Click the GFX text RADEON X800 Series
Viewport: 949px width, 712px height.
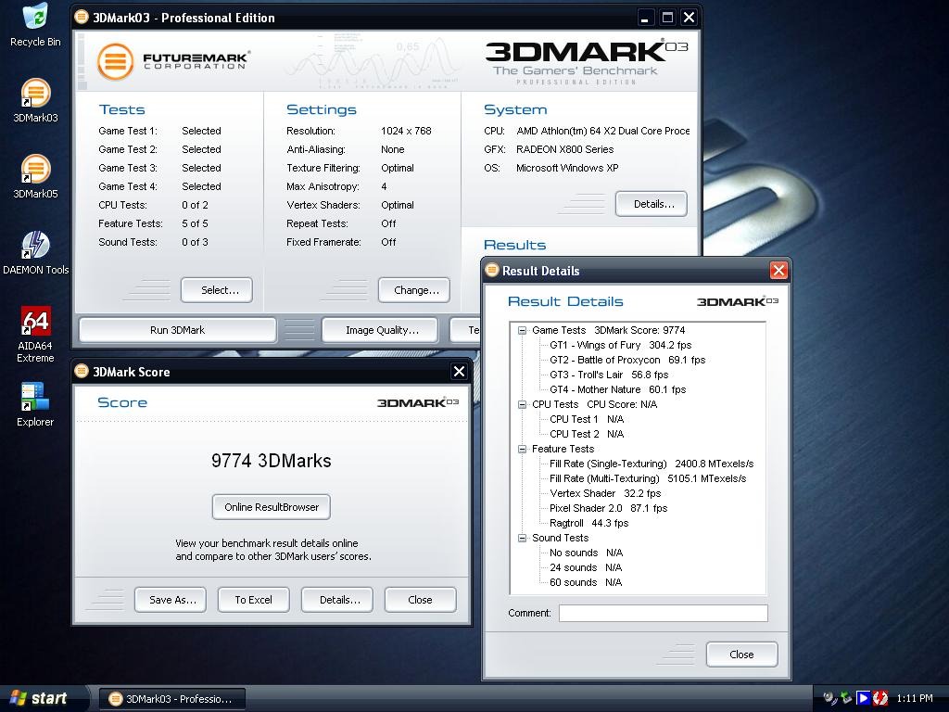[564, 149]
